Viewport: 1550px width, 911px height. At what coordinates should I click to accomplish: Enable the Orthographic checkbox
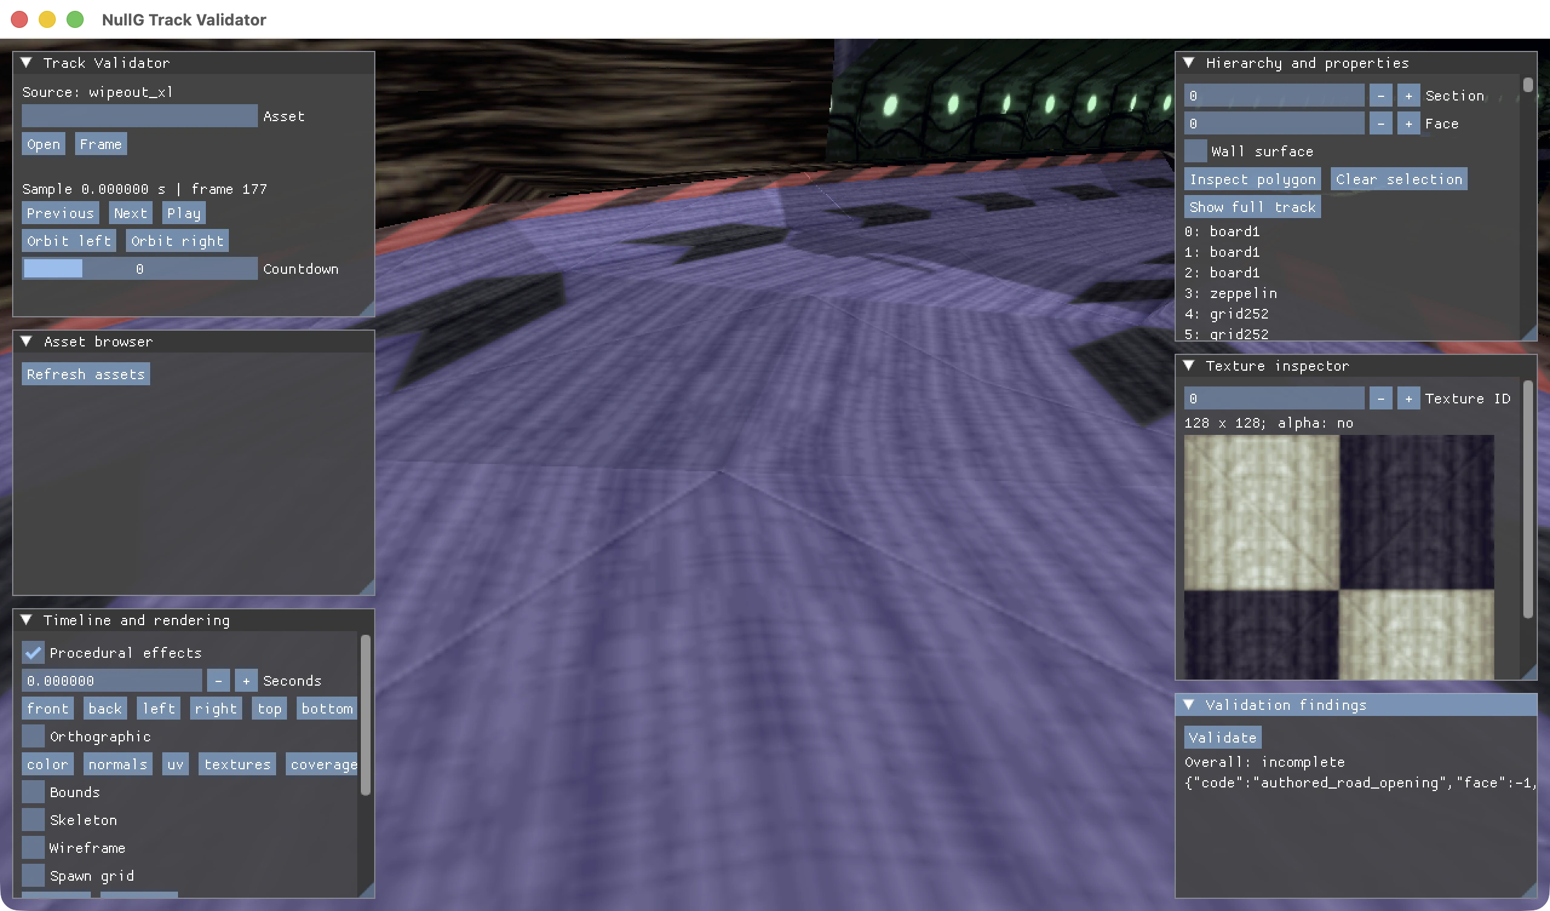click(33, 736)
